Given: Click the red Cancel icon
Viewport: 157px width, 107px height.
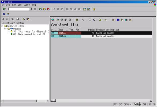Looking at the screenshot, I should tap(48, 9).
